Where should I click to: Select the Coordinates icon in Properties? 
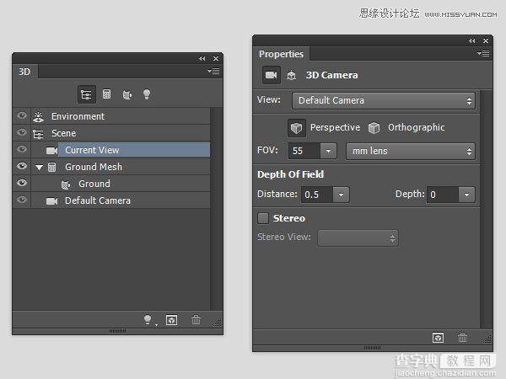[292, 76]
